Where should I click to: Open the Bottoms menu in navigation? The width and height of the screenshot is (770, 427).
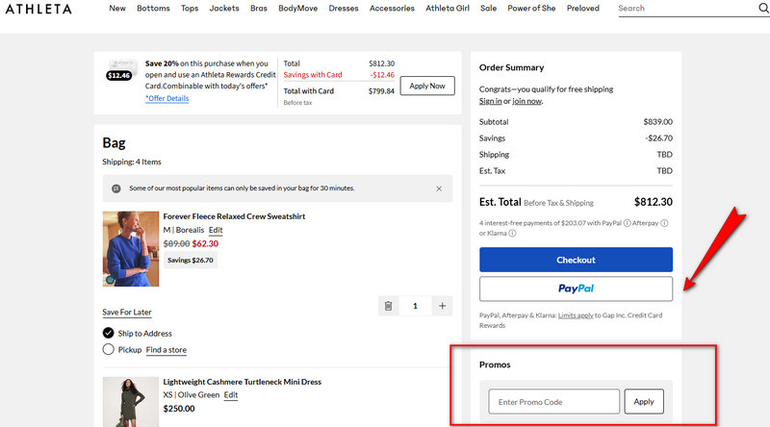[153, 9]
